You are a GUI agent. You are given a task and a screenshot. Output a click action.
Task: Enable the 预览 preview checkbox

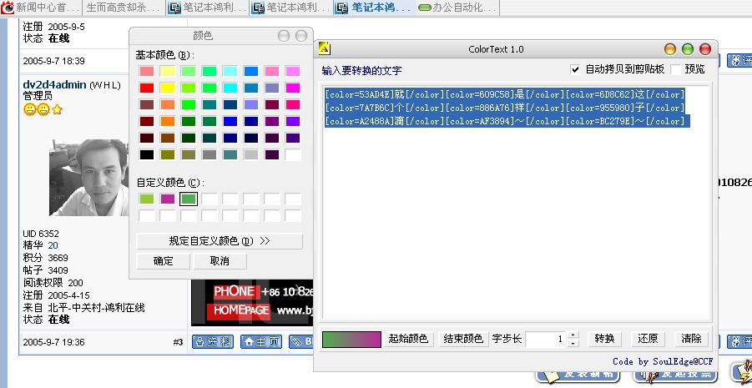[x=677, y=69]
